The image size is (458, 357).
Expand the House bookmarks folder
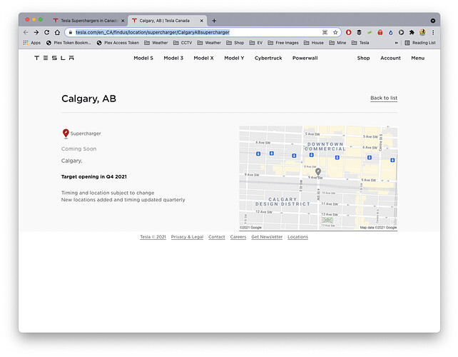pos(314,43)
